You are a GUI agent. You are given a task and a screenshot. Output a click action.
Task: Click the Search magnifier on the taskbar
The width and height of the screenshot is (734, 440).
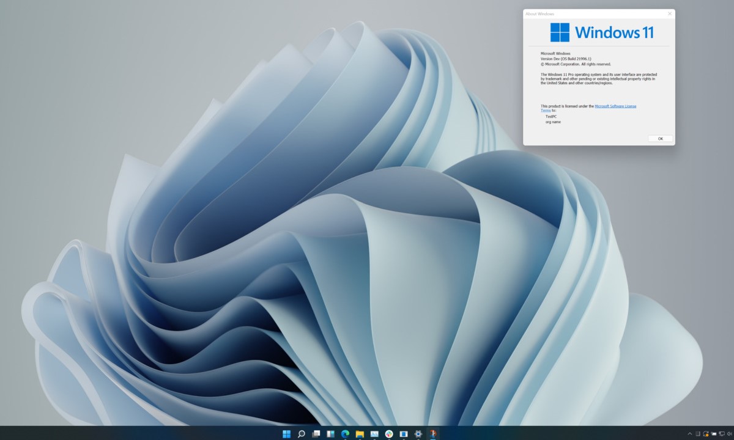(x=301, y=434)
